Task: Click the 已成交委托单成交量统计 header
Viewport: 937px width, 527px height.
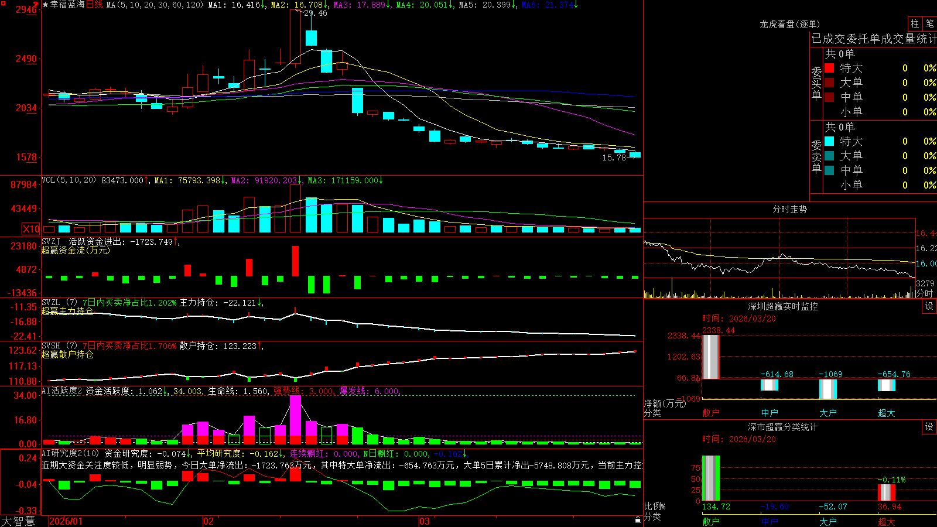Action: coord(874,39)
